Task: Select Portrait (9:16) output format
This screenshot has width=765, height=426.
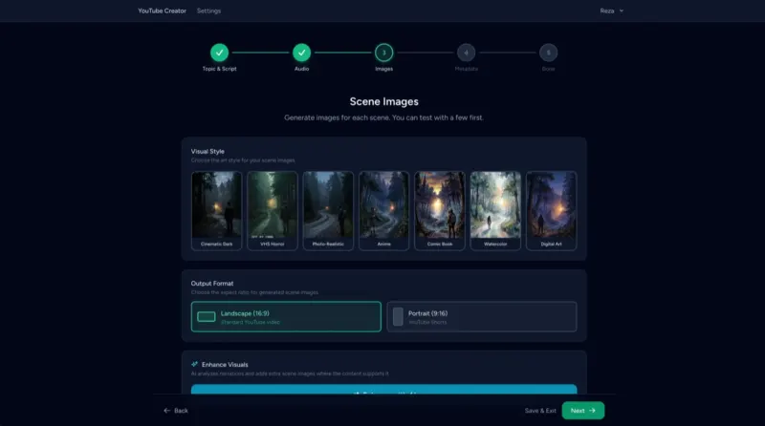Action: coord(482,317)
